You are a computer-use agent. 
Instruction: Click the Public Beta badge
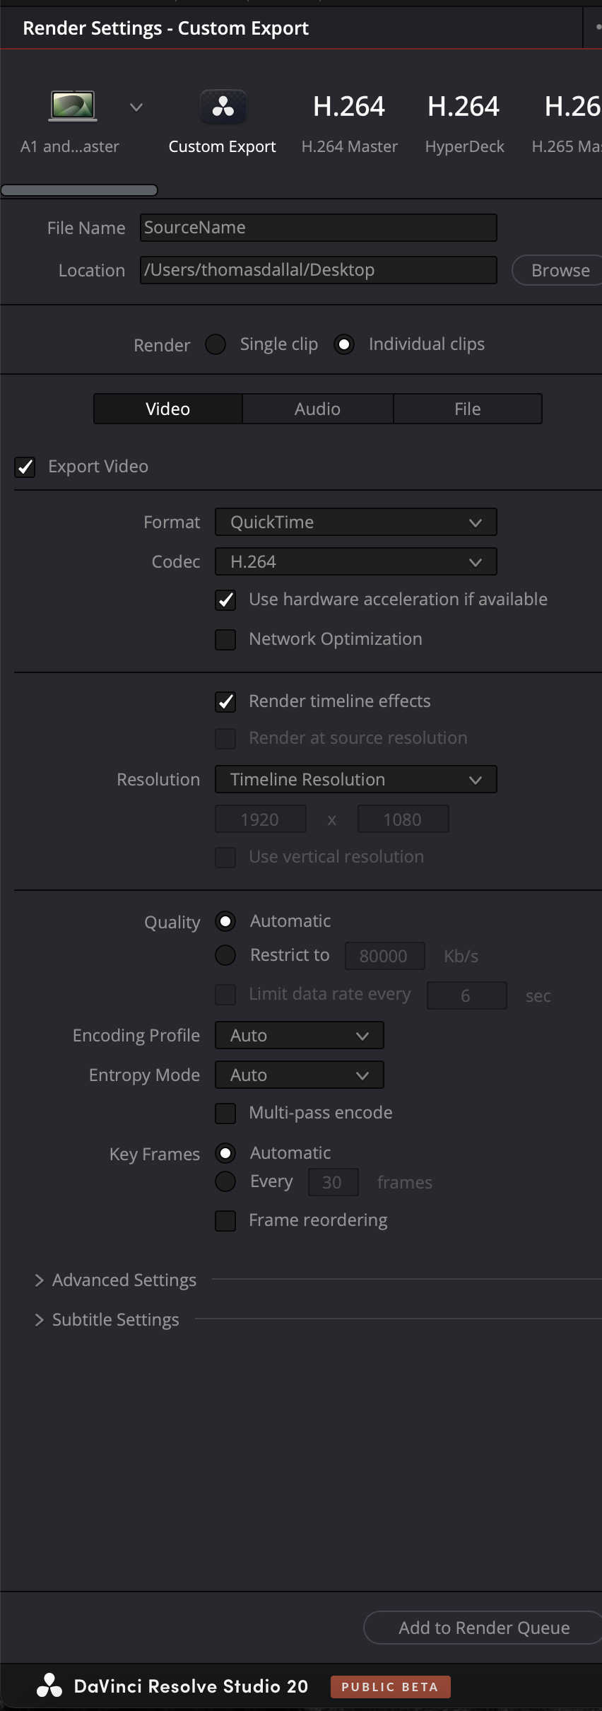390,1686
